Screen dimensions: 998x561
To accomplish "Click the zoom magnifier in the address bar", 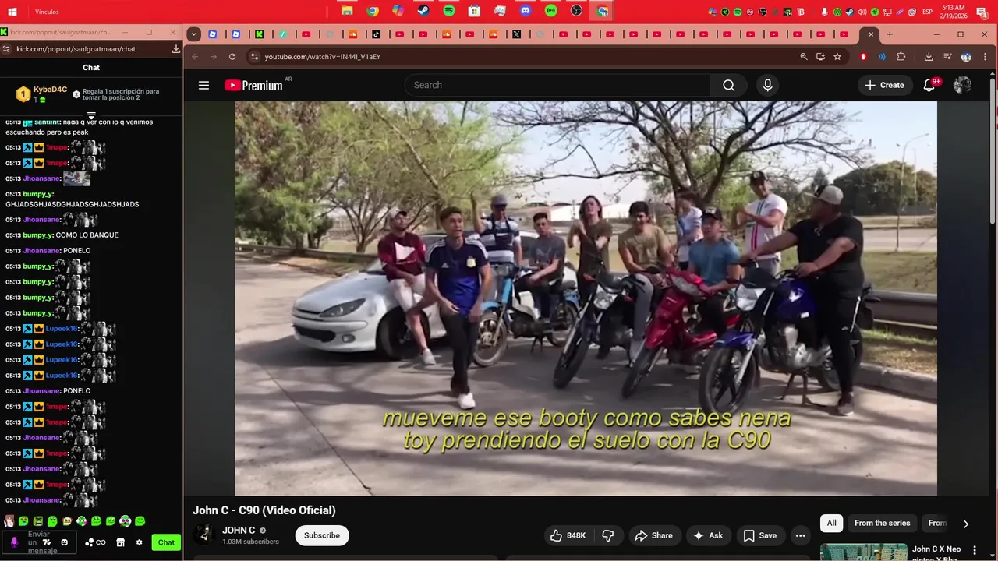I will [x=803, y=57].
